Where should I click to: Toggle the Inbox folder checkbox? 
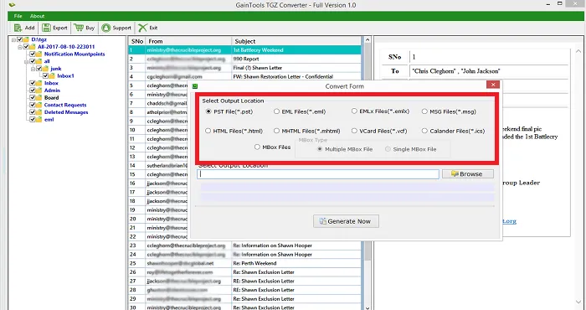[33, 83]
